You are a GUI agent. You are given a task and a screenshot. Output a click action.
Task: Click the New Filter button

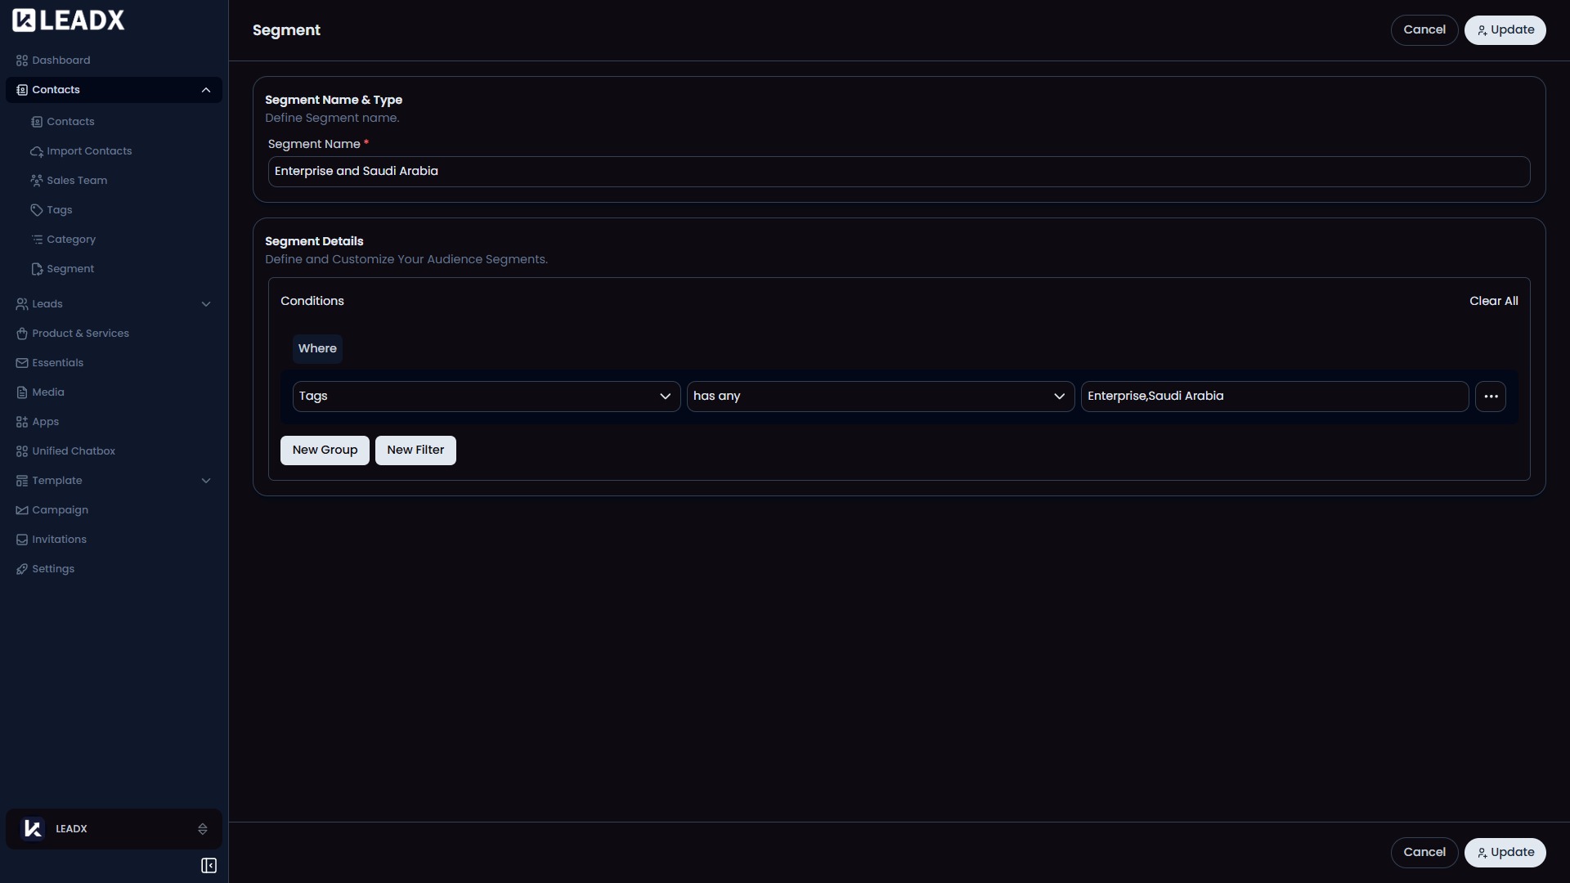415,450
